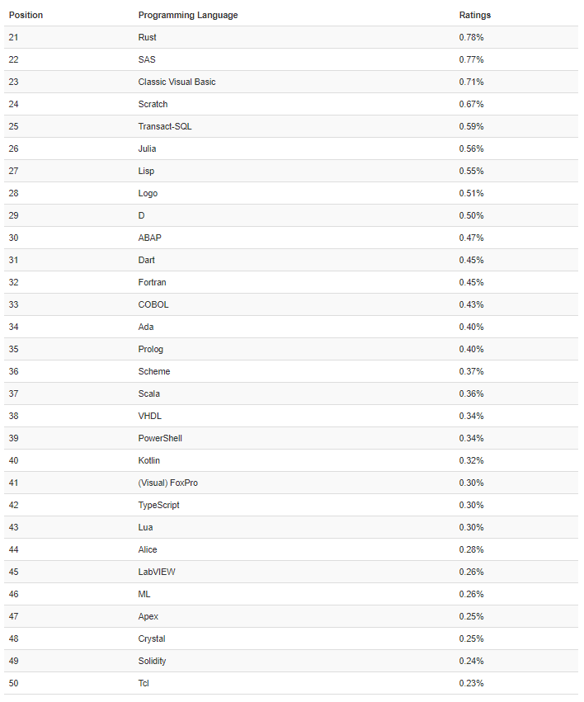
Task: Click the SAS language cell
Action: (x=147, y=59)
